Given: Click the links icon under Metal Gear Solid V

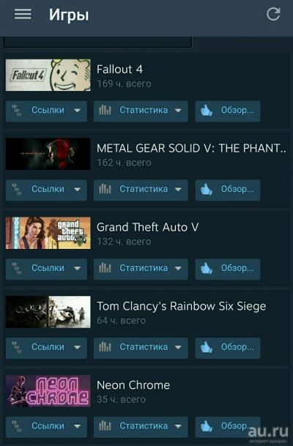Looking at the screenshot, I should (17, 190).
